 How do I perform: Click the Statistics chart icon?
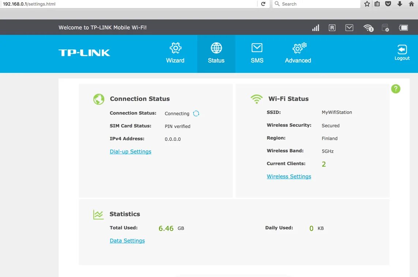(x=98, y=214)
